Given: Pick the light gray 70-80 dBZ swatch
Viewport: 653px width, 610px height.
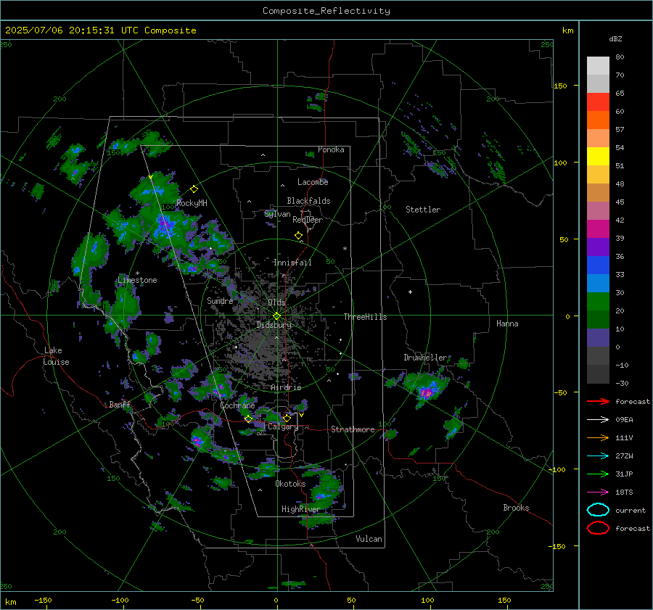Looking at the screenshot, I should click(x=598, y=66).
